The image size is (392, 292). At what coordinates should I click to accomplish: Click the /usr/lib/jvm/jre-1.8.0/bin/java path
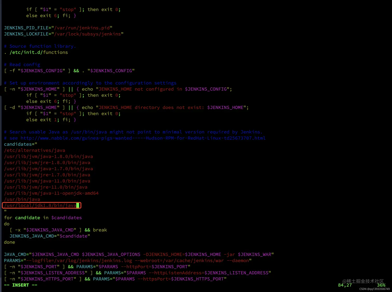pos(47,163)
